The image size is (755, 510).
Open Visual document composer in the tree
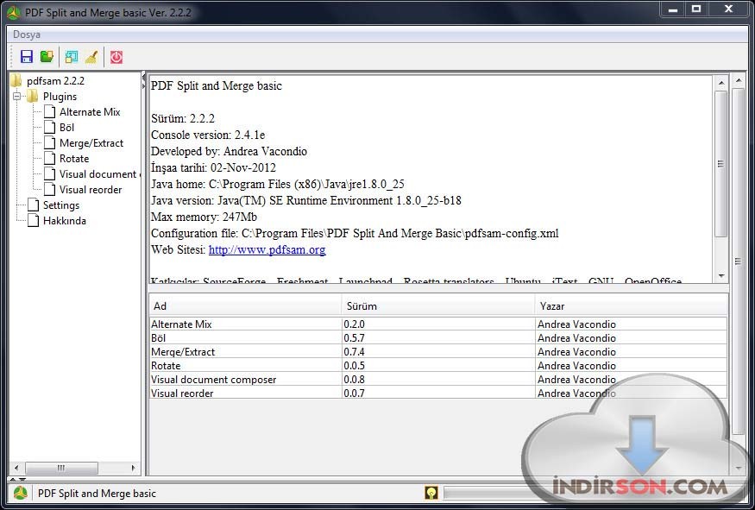pos(98,174)
